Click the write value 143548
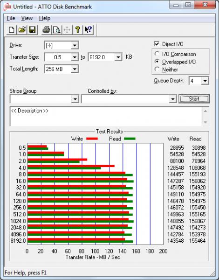This screenshot has height=280, width=219. pos(176,241)
